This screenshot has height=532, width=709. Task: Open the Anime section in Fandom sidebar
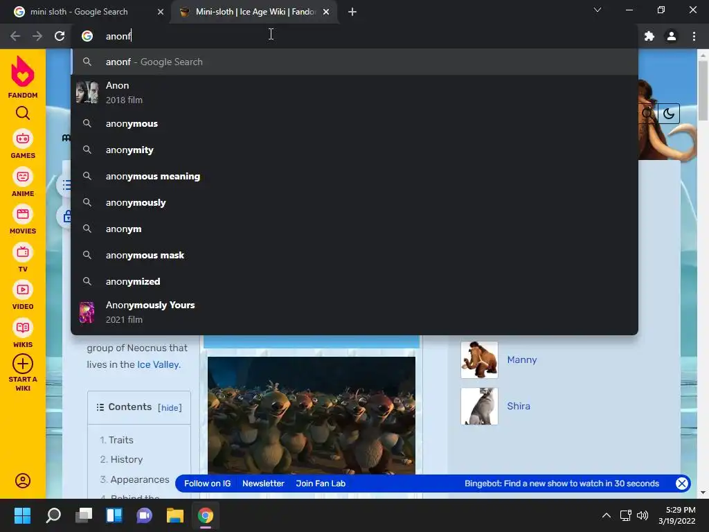tap(23, 182)
